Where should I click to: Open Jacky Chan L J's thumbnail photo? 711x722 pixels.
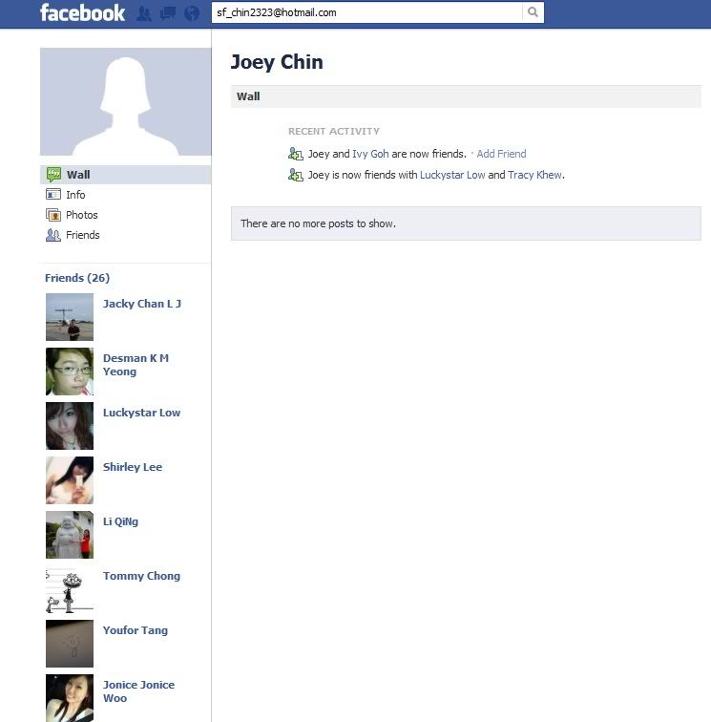click(70, 317)
